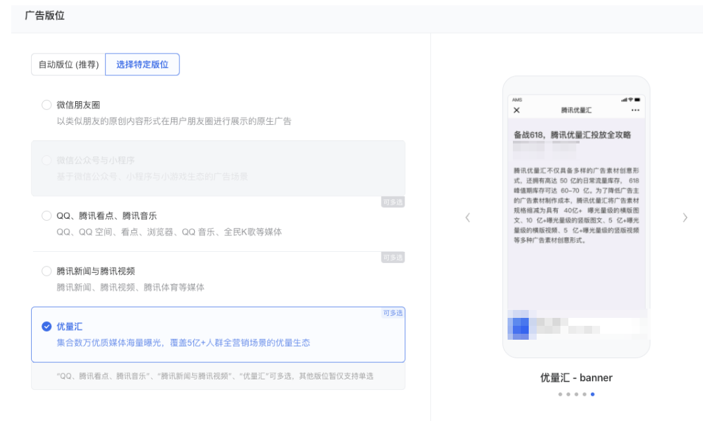Select the active fifth carousel dot
Screen dimensions: 703x421
pos(592,394)
